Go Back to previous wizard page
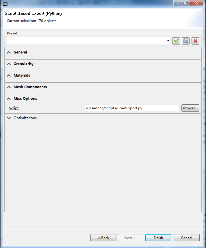 (x=103, y=238)
